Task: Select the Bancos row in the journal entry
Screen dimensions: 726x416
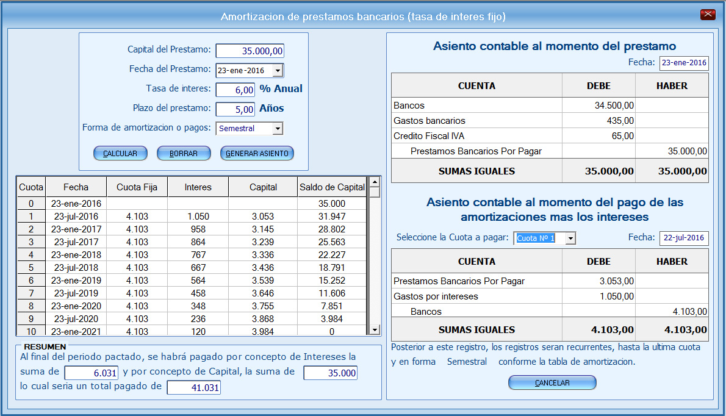Action: pos(476,105)
